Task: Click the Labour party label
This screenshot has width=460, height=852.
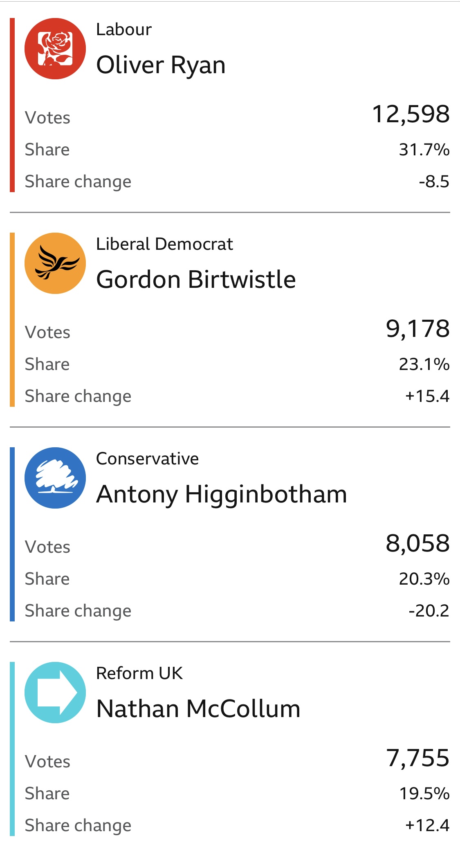Action: [124, 30]
